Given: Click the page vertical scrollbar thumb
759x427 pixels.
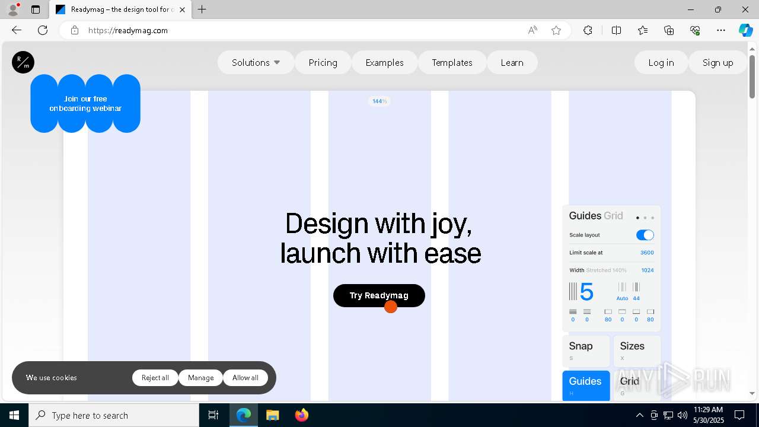Looking at the screenshot, I should 752,76.
